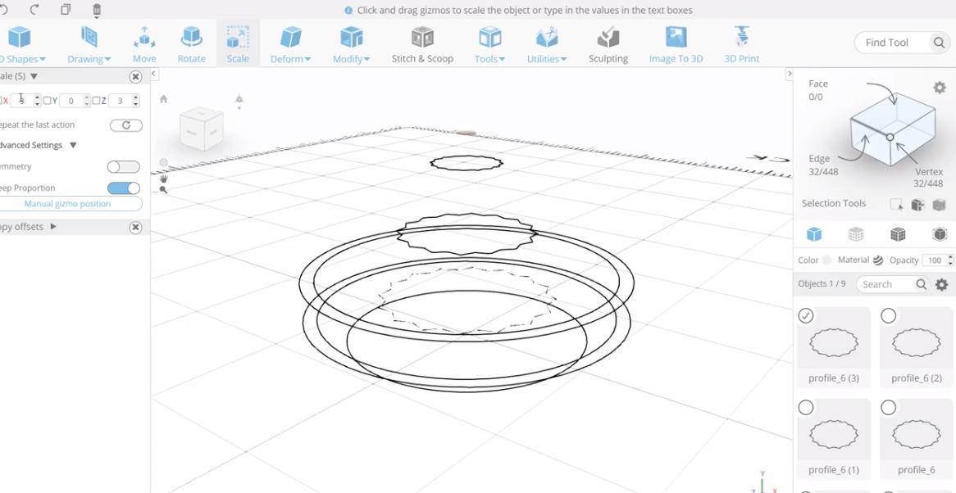Viewport: 956px width, 493px height.
Task: Close the Scale (S) panel
Action: 135,76
